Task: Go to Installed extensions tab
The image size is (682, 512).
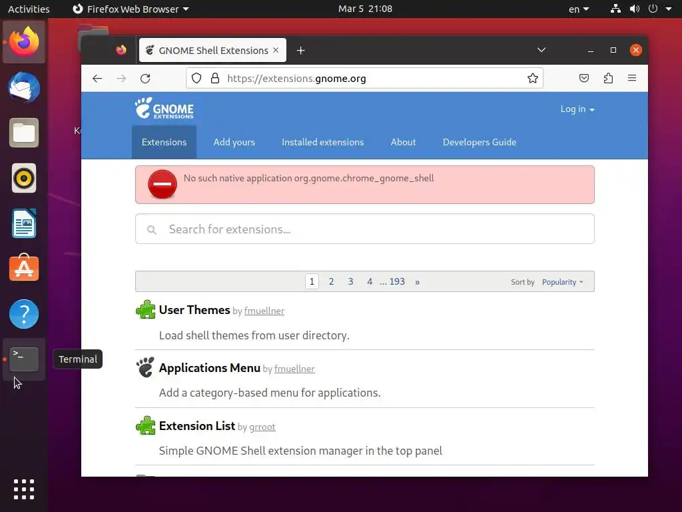Action: pyautogui.click(x=323, y=143)
